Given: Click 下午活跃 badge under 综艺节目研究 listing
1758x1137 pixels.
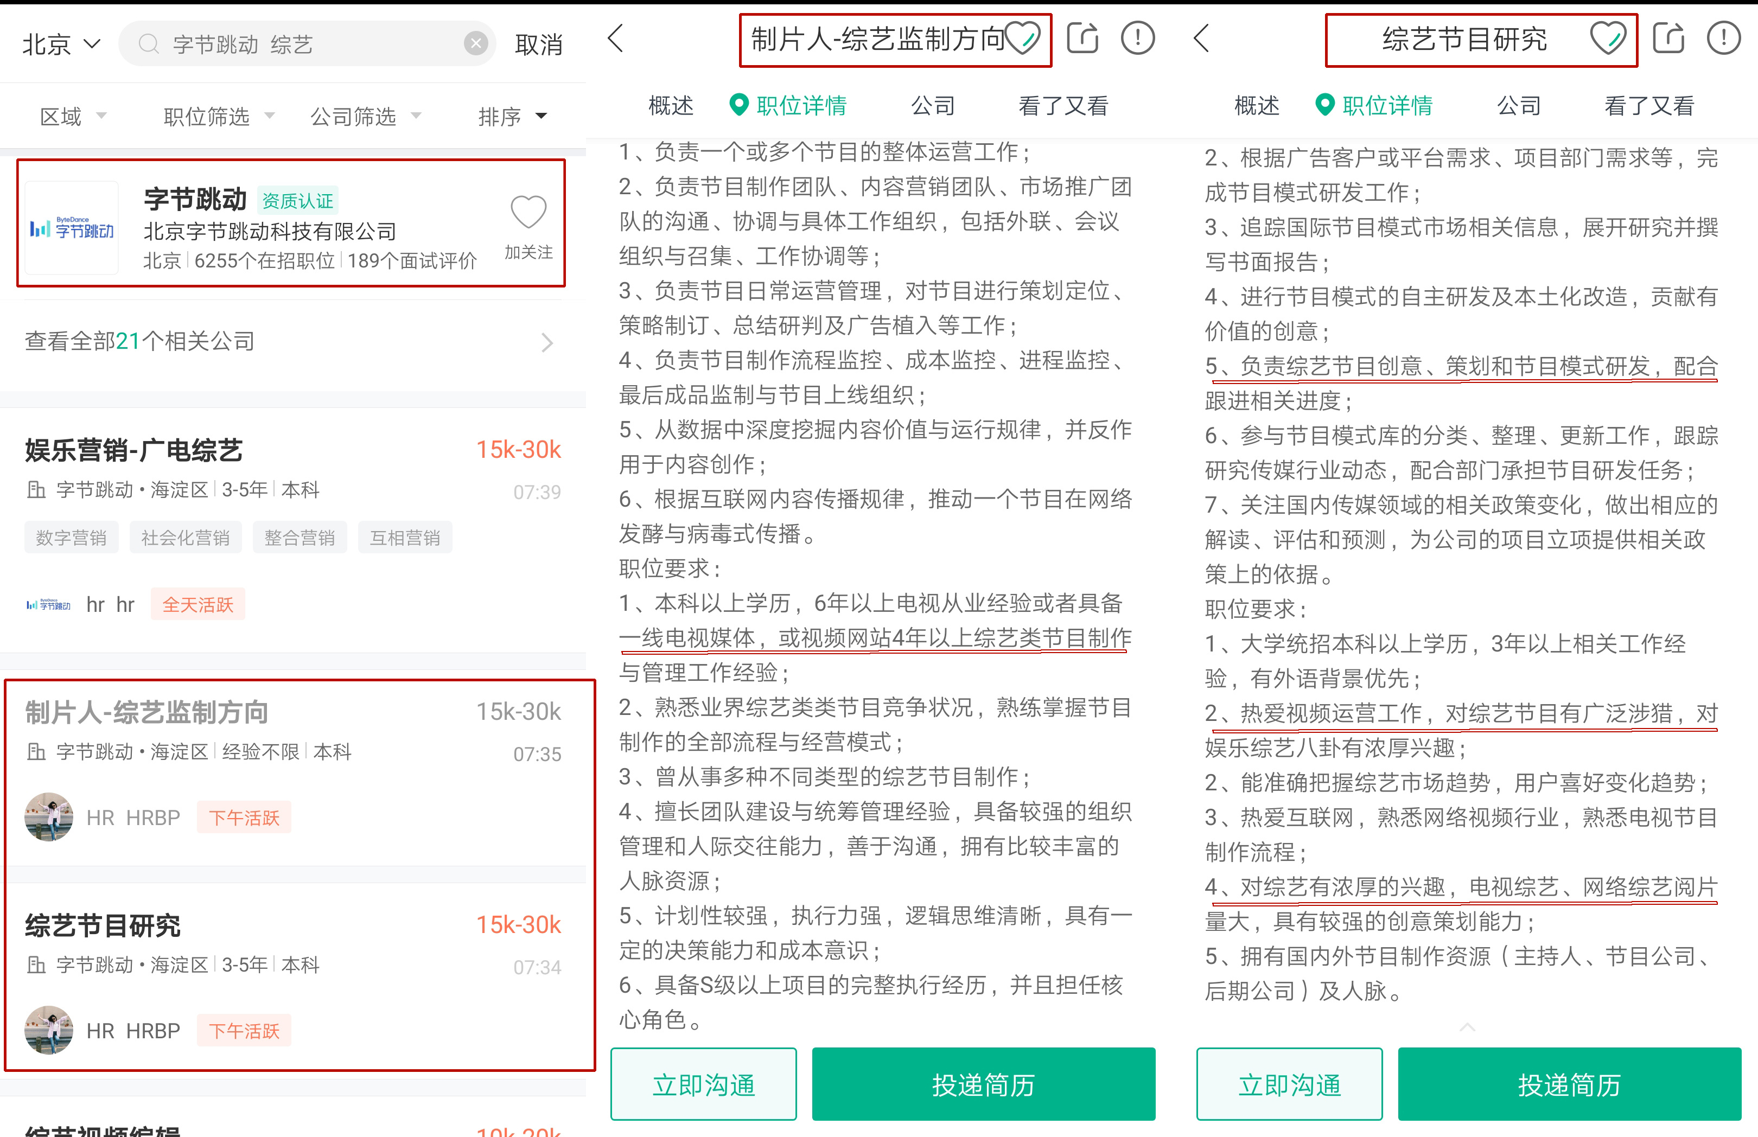Looking at the screenshot, I should tap(244, 1030).
